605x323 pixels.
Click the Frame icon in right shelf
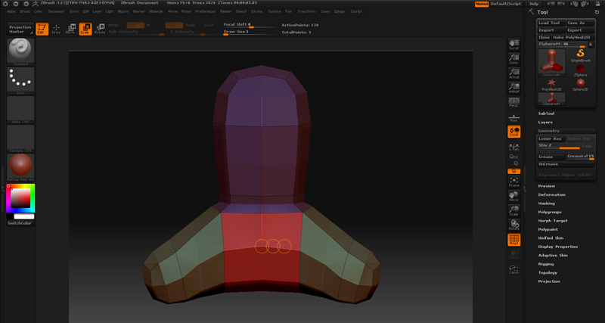[513, 182]
